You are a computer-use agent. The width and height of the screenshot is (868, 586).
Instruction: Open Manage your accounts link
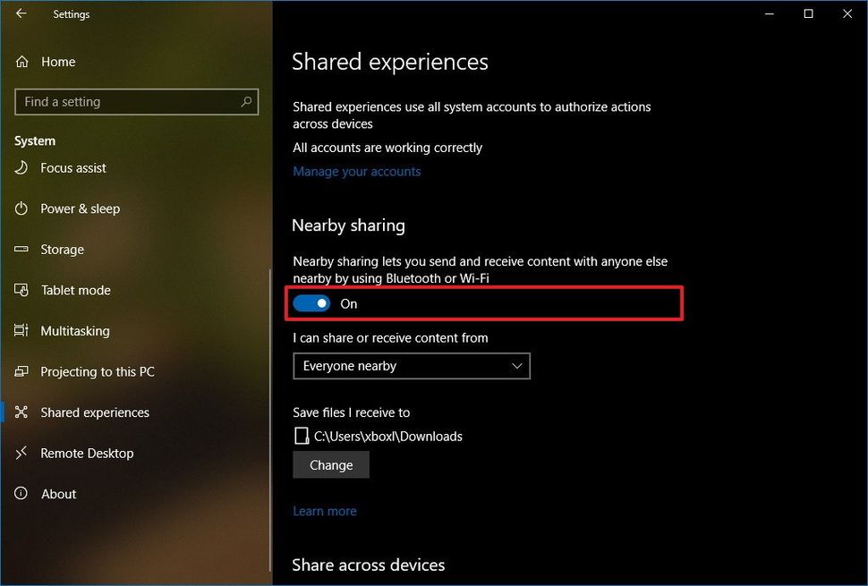click(356, 171)
